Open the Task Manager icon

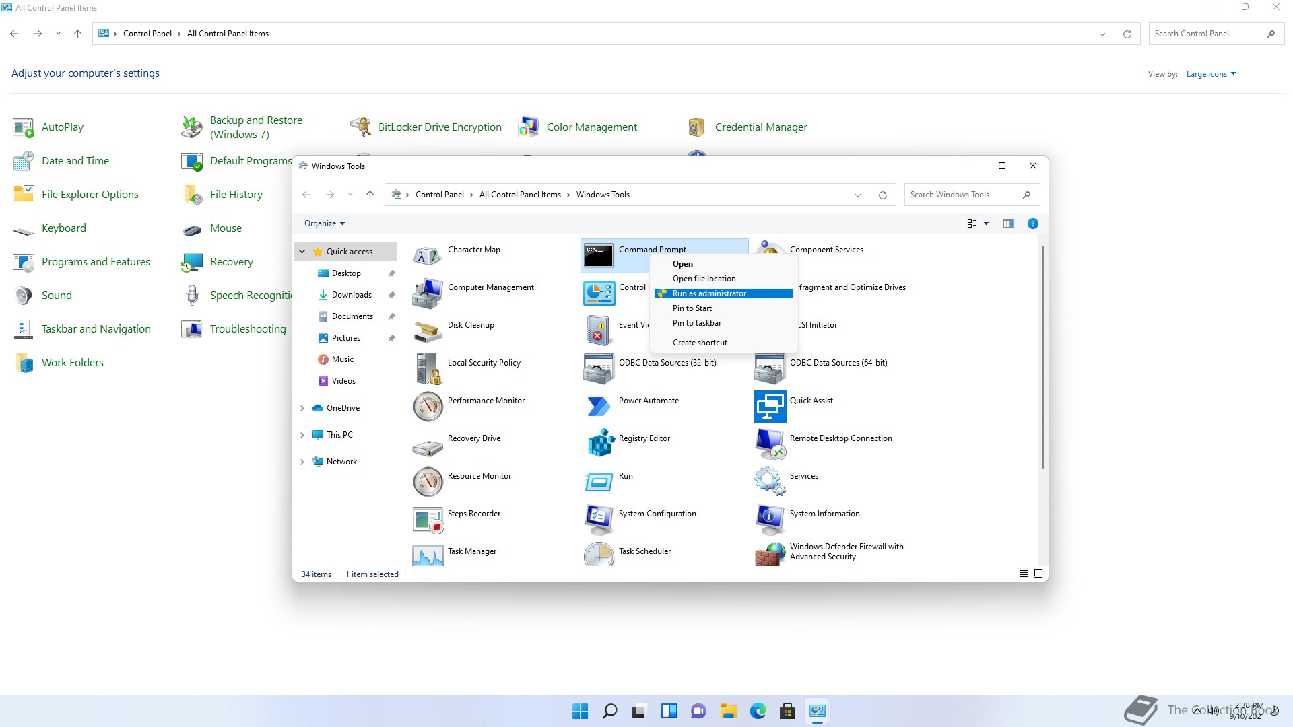click(428, 555)
